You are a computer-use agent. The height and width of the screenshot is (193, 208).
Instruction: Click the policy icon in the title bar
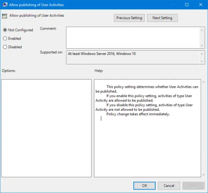click(5, 5)
